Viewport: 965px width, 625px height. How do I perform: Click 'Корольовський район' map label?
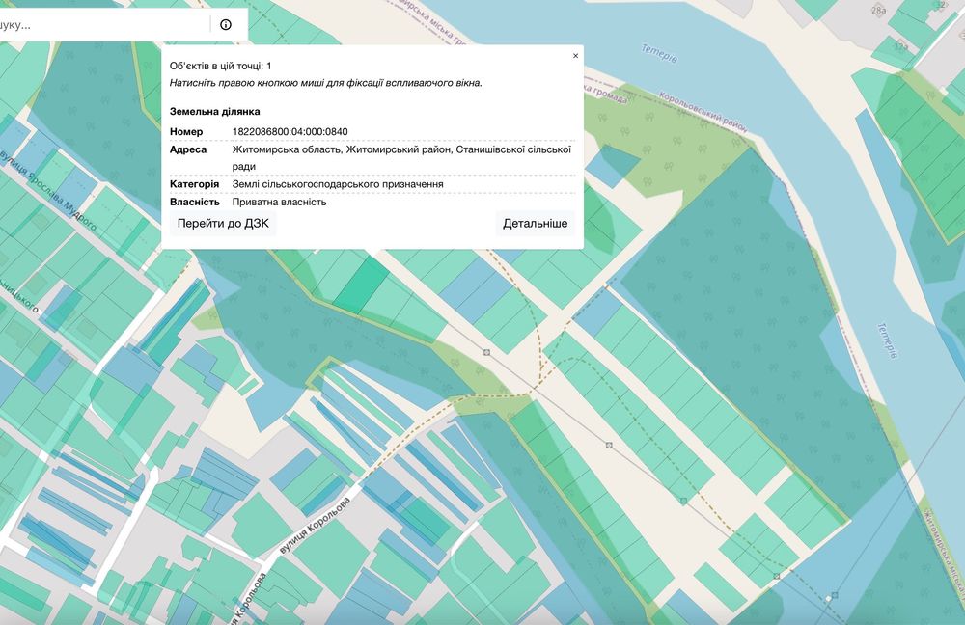pos(703,112)
